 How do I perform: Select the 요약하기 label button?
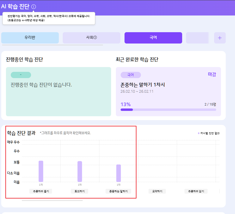[157, 191]
